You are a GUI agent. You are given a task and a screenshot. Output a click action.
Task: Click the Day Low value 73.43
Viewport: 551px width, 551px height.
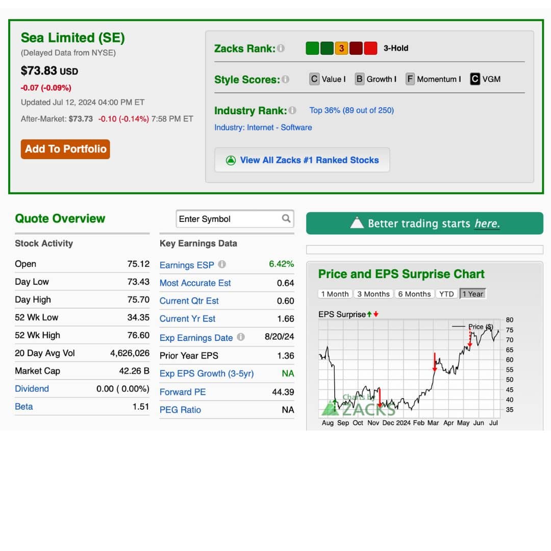coord(138,282)
